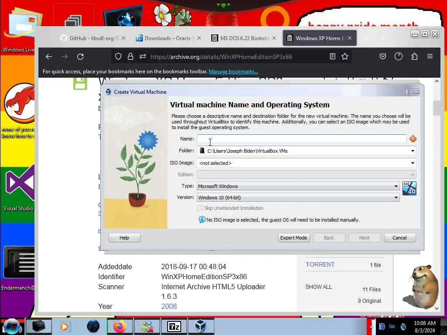
Task: Click the 9 Original text
Action: [x=369, y=301]
